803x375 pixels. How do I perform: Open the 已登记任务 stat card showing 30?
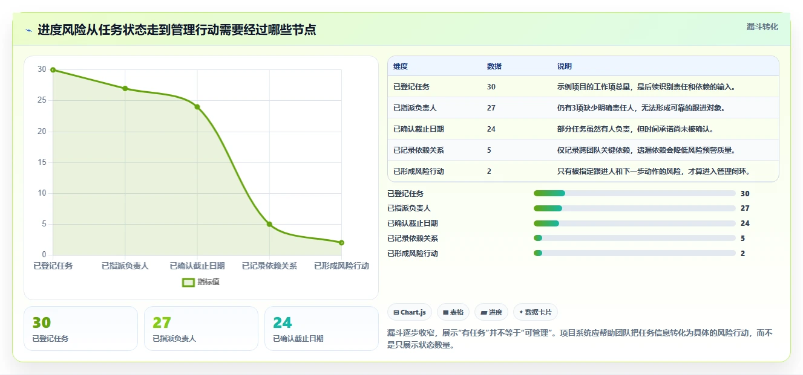[80, 329]
